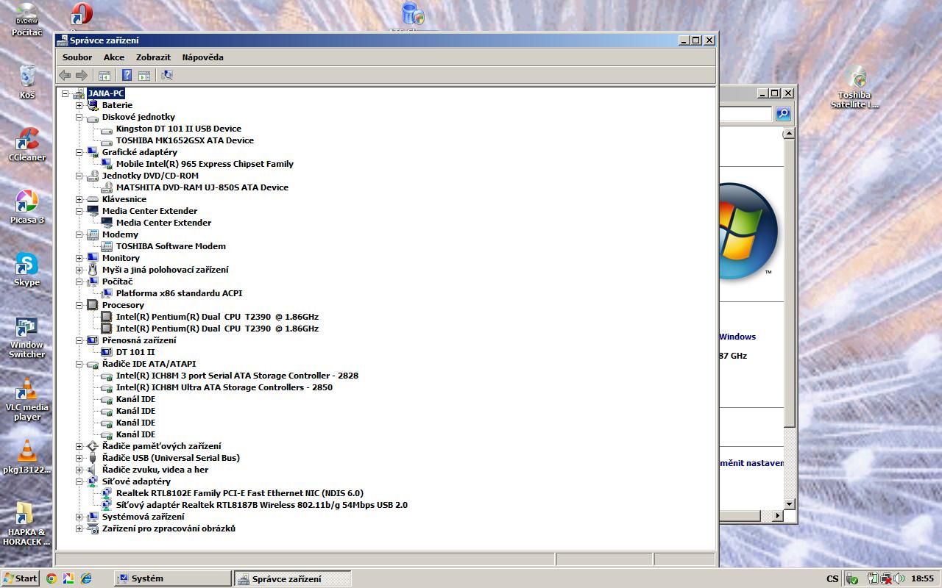Viewport: 942px width, 588px height.
Task: Expand Zařízení pro zpracování obrázků category
Action: 79,528
